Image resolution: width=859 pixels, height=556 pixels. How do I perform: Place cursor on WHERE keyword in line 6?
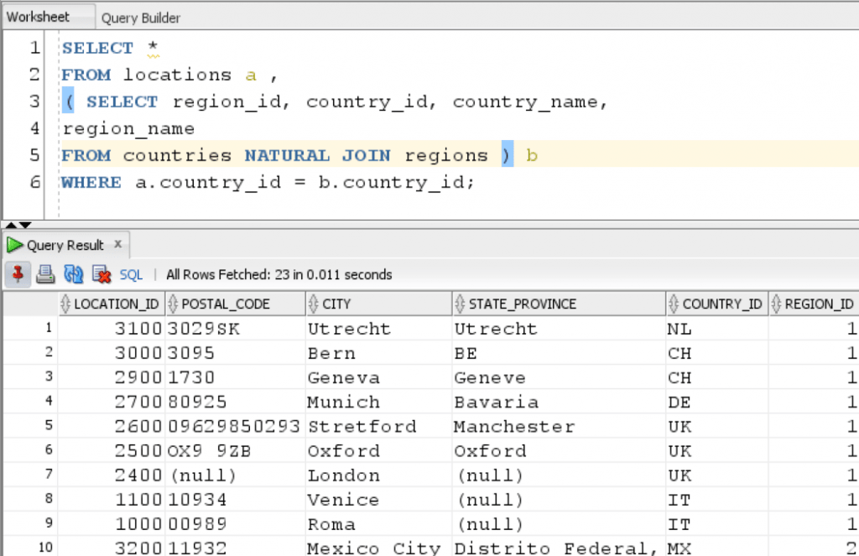point(91,183)
